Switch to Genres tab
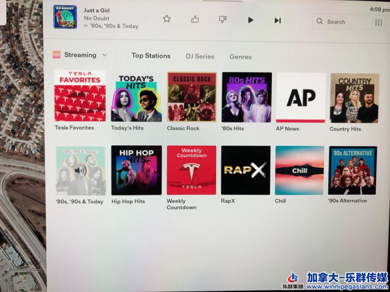Screen dimensions: 390x292 point(240,57)
